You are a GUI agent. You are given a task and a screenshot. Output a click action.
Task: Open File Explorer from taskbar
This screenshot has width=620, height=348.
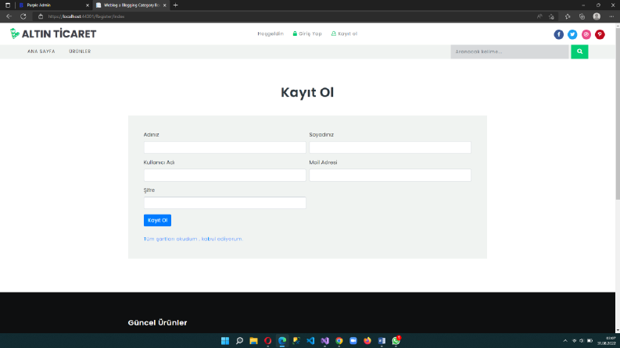pyautogui.click(x=253, y=341)
